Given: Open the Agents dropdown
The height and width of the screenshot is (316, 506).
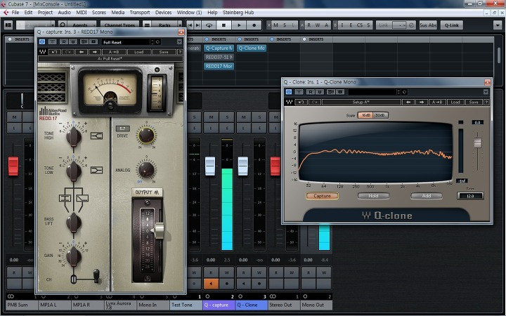Looking at the screenshot, I should tap(82, 25).
